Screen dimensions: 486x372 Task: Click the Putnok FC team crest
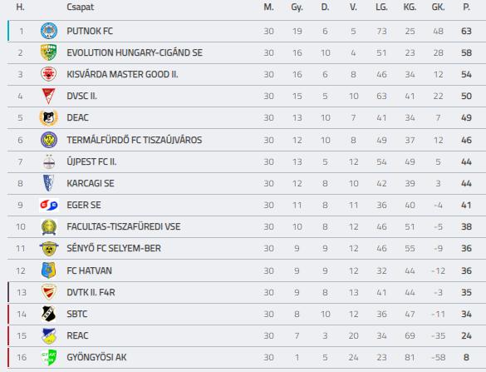pyautogui.click(x=49, y=31)
